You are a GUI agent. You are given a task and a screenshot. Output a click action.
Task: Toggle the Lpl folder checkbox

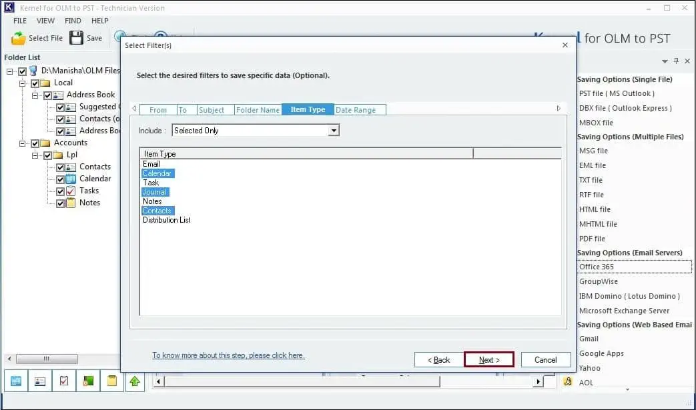[47, 155]
